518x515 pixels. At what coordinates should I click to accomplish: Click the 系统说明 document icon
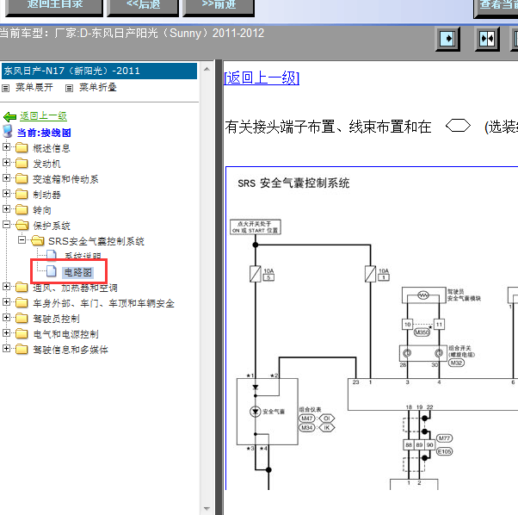click(52, 255)
